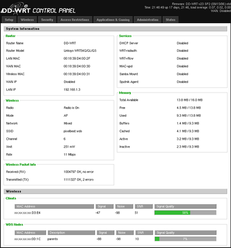Switch to the Administration tab

[x=148, y=20]
